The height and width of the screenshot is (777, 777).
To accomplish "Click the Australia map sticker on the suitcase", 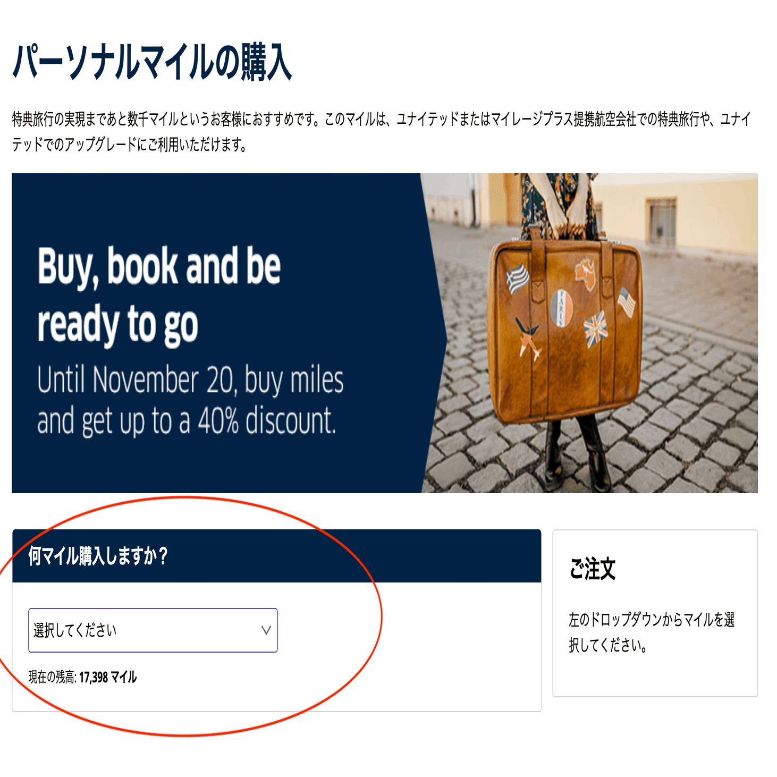I will tap(587, 273).
